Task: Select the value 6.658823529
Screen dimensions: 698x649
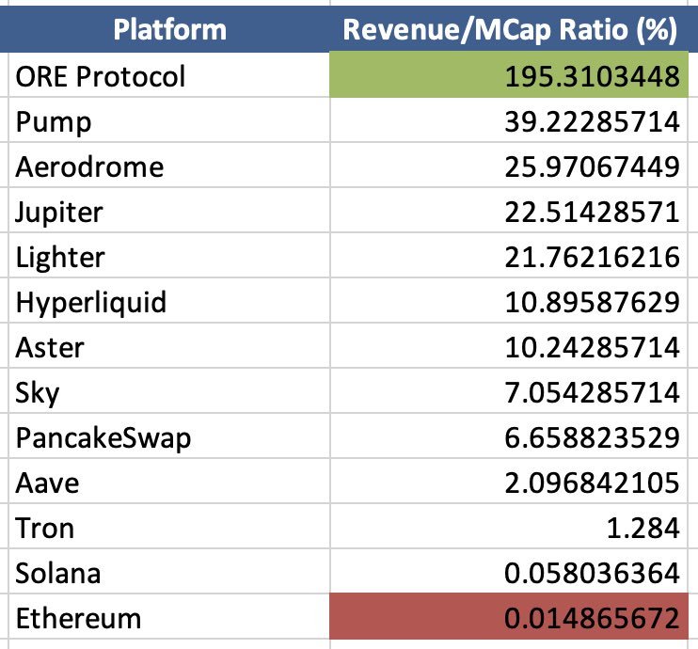Action: 509,436
